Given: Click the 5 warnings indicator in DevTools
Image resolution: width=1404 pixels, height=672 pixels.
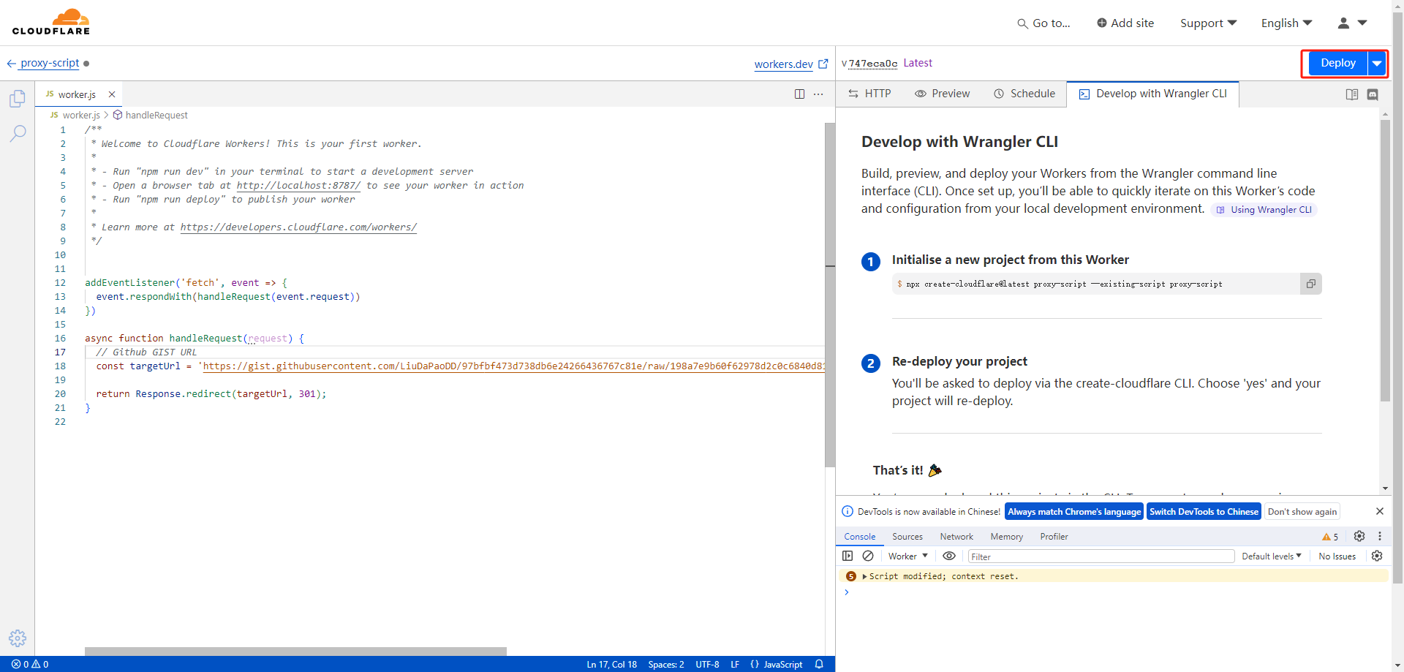Looking at the screenshot, I should [x=1330, y=537].
